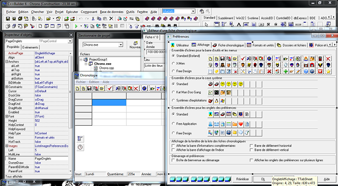Click the Nouveau icon in Gestionnaire de projet
This screenshot has width=338, height=186.
click(x=135, y=45)
